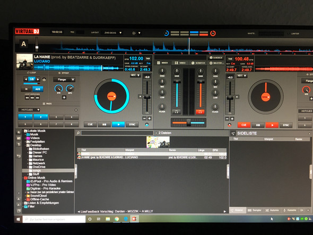Open the Windows Start menu

[x=18, y=219]
